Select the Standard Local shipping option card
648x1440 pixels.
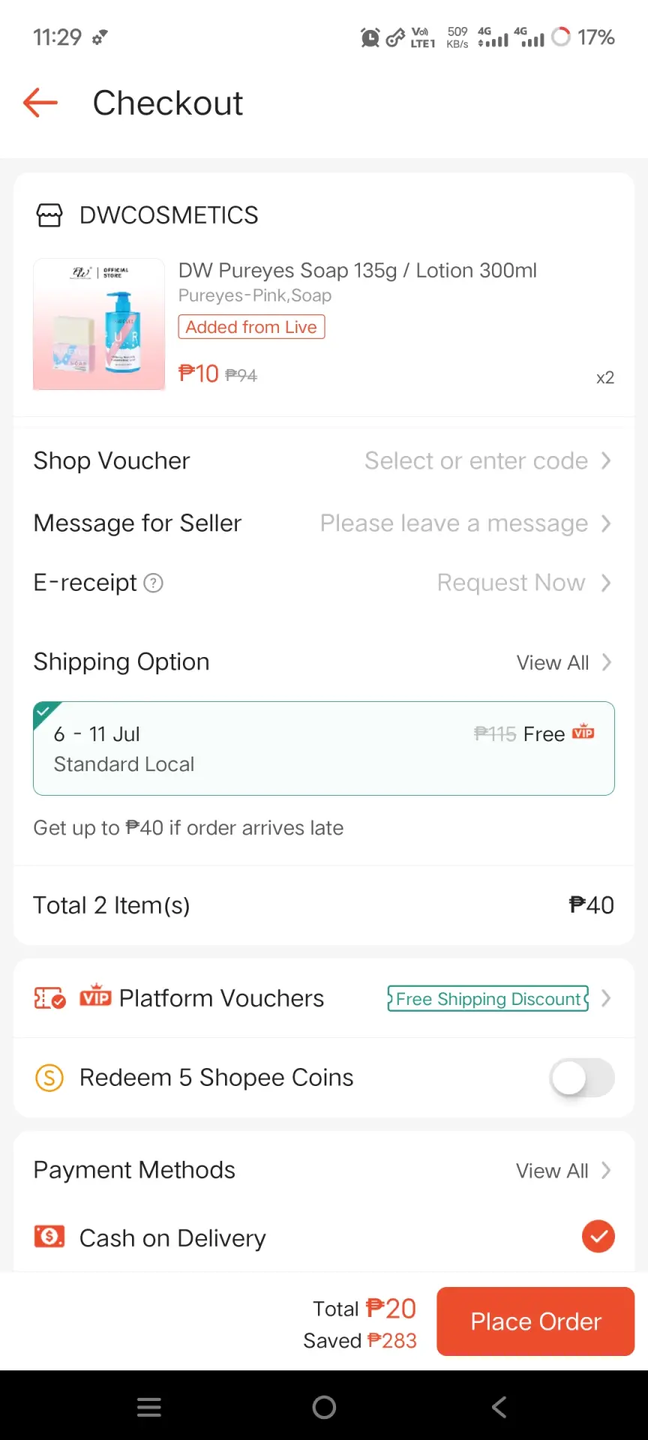click(x=324, y=748)
